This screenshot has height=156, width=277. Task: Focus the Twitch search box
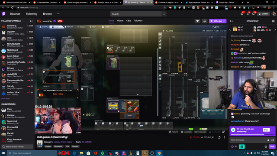click(136, 14)
